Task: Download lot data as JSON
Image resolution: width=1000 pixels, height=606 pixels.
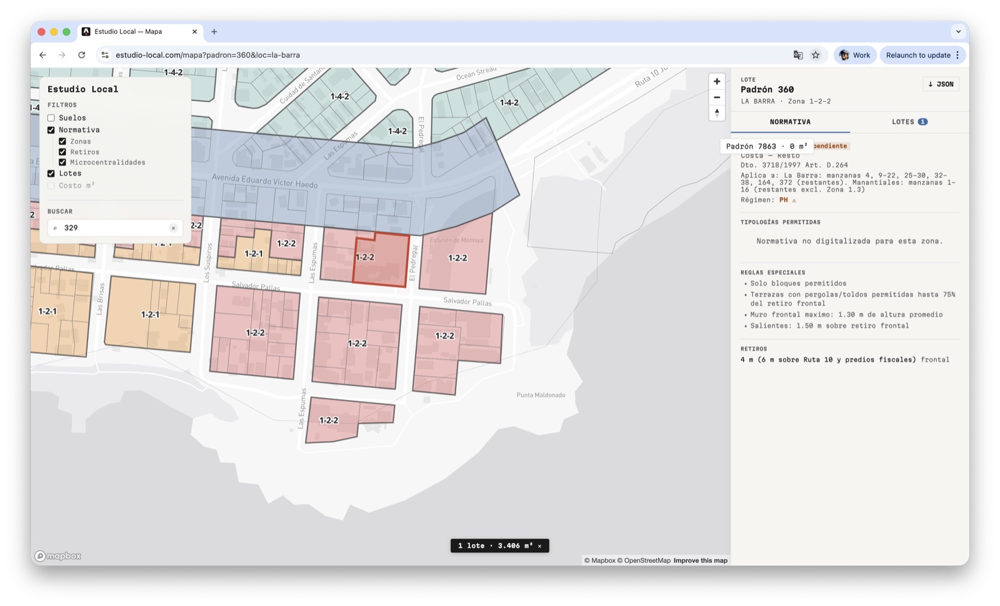Action: (941, 84)
